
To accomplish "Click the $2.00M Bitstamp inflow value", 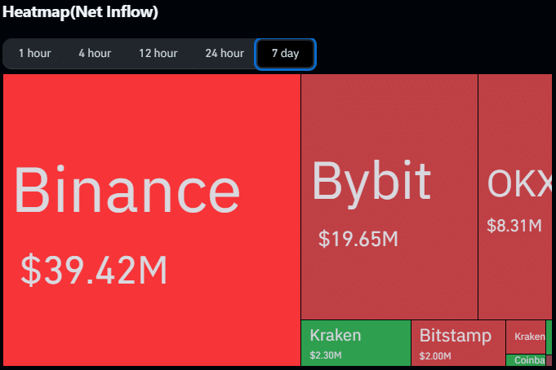I will tap(435, 355).
